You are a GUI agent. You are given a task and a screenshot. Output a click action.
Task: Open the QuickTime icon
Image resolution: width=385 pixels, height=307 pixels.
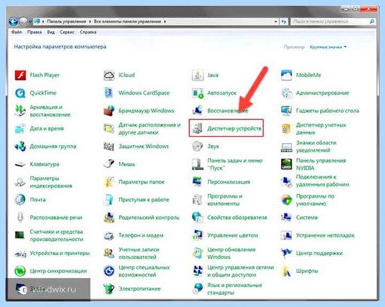tap(21, 93)
